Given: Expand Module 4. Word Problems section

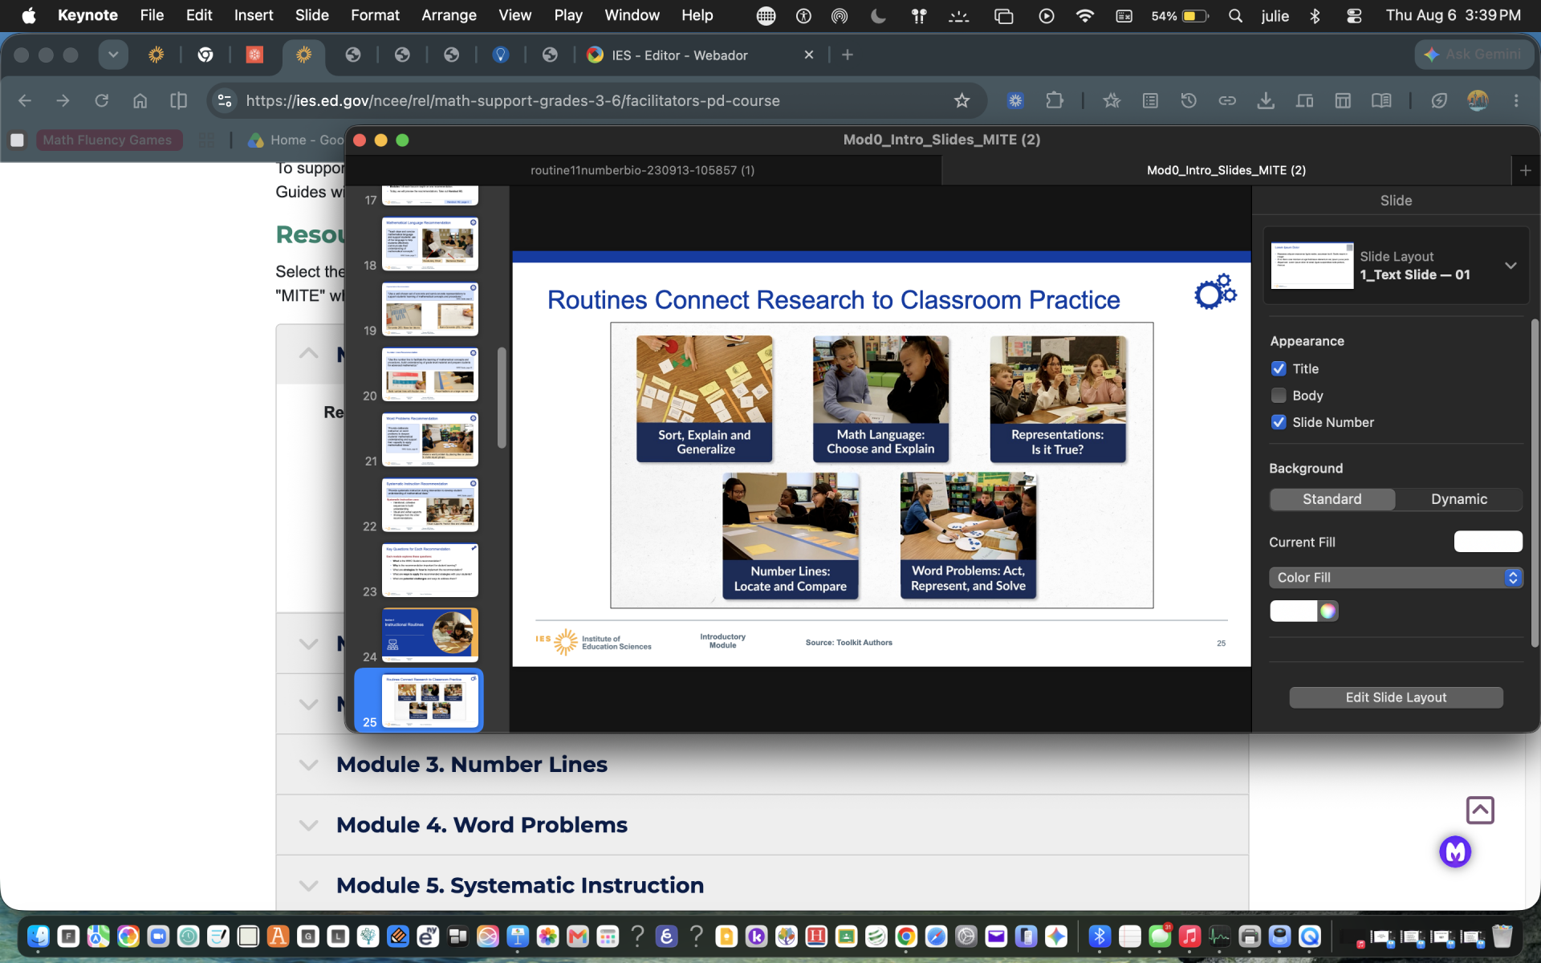Looking at the screenshot, I should tap(762, 825).
